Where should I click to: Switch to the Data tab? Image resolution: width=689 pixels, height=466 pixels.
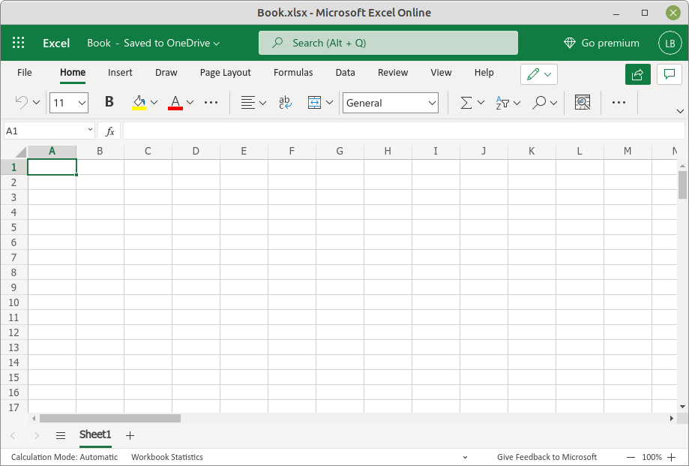coord(346,73)
